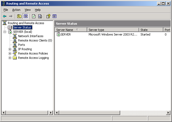Go back with the Back arrow toolbar icon
Viewport: 172px width, 122px height.
[x=5, y=17]
